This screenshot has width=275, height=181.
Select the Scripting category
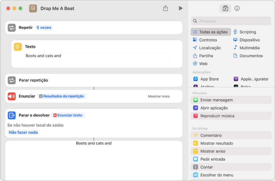[245, 32]
